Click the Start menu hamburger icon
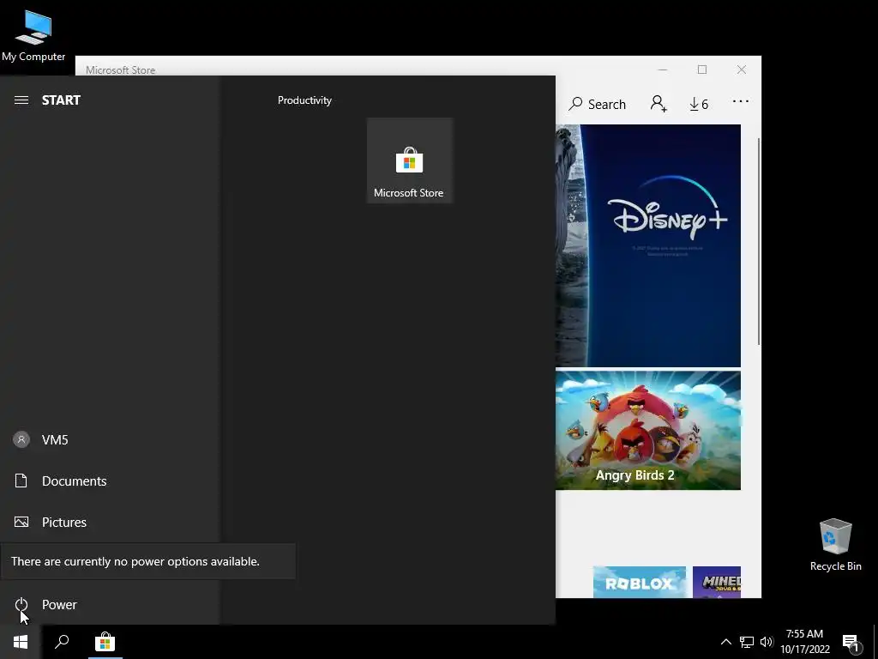 tap(21, 100)
